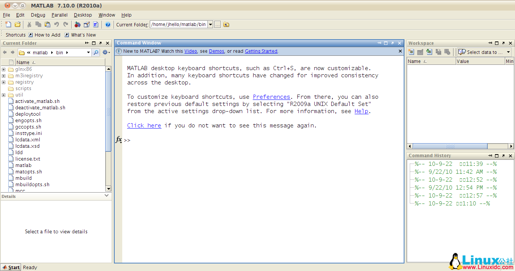Open the Simulink library icon

(x=77, y=24)
